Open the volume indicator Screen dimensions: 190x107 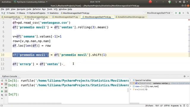180,2
